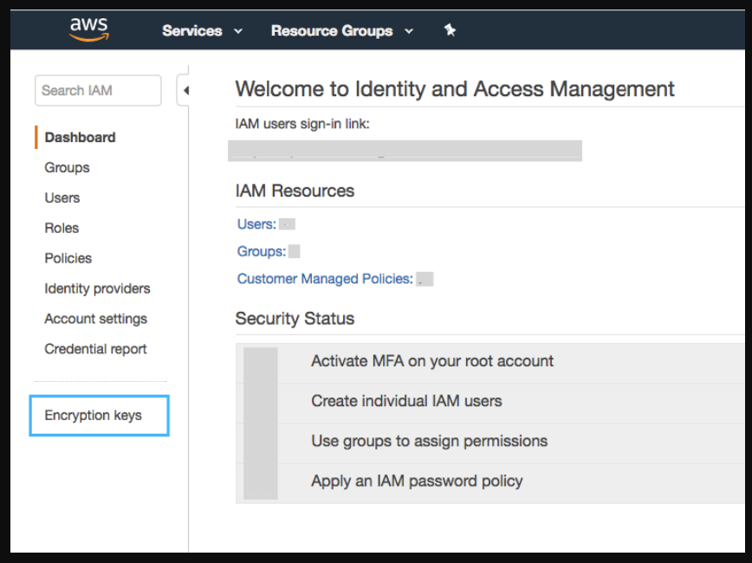Open the Services dropdown menu
Image resolution: width=752 pixels, height=563 pixels.
pyautogui.click(x=202, y=30)
